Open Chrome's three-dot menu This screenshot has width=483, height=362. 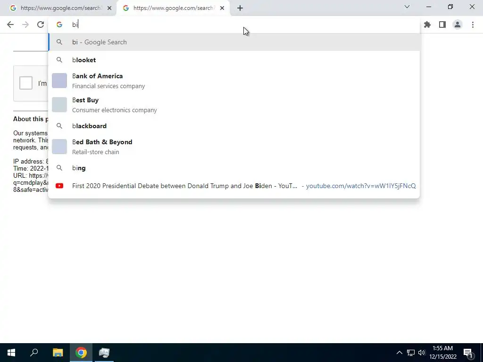[473, 25]
